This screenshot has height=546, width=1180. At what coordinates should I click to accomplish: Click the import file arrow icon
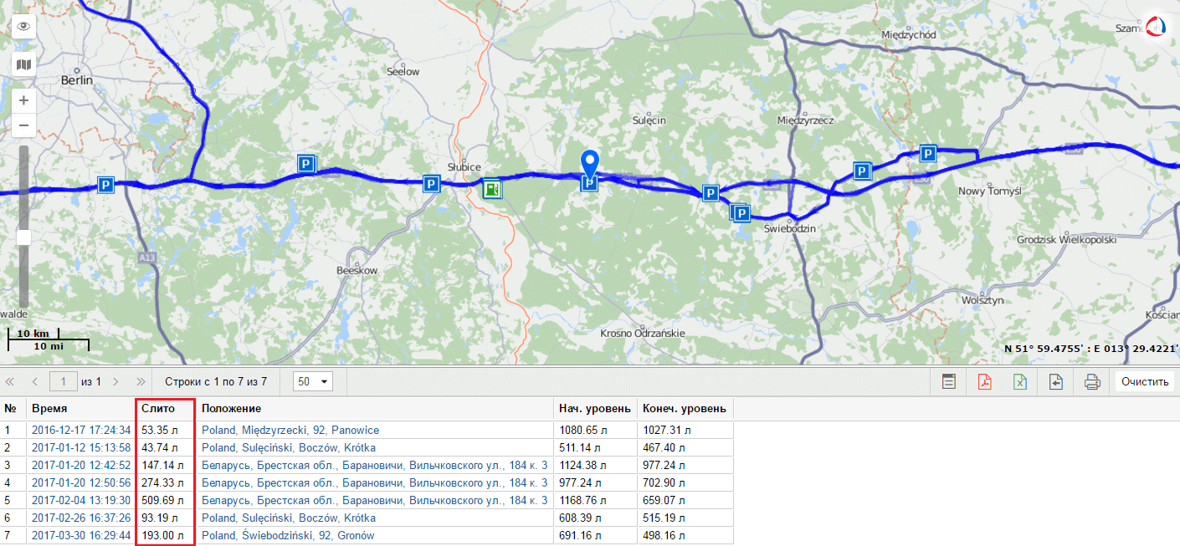point(1056,382)
